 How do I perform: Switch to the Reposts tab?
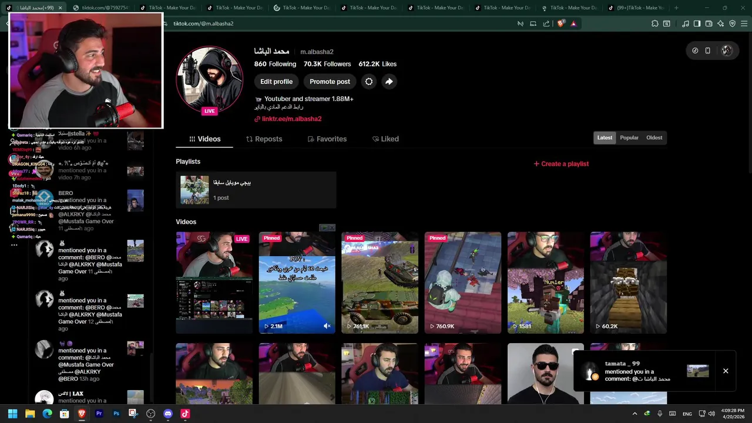[x=264, y=139]
